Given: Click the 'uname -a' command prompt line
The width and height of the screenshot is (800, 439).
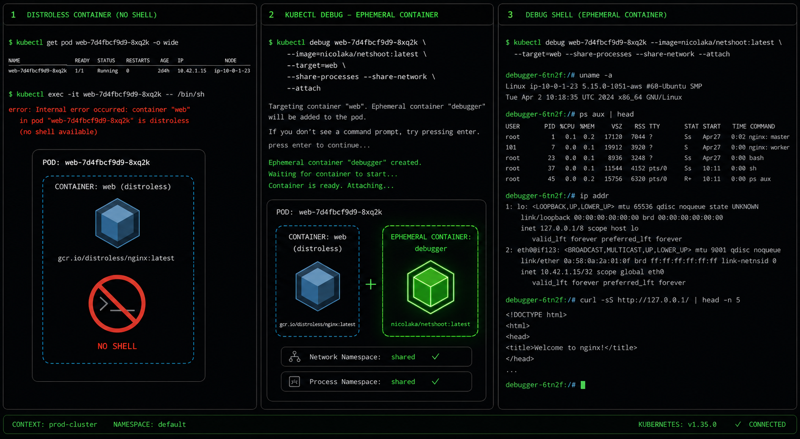Looking at the screenshot, I should tap(559, 75).
